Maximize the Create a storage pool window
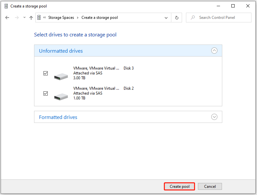The height and width of the screenshot is (195, 257). pos(233,6)
